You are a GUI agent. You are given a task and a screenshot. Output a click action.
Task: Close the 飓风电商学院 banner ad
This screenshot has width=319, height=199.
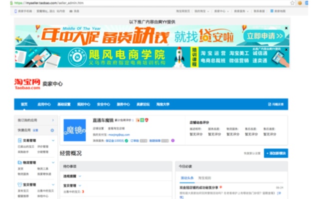pyautogui.click(x=286, y=50)
